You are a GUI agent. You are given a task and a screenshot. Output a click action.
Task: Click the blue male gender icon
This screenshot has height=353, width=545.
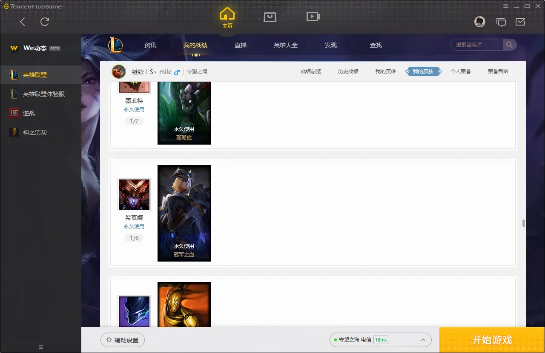point(177,72)
